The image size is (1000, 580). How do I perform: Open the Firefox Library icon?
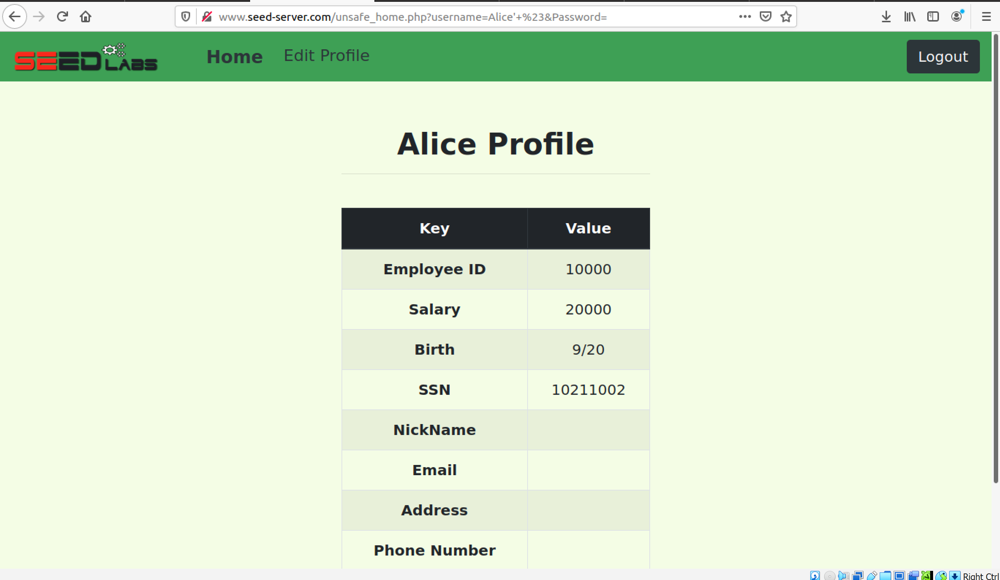pyautogui.click(x=910, y=17)
